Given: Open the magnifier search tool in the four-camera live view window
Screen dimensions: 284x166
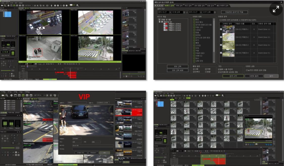Looking at the screenshot, I should tap(5, 6).
